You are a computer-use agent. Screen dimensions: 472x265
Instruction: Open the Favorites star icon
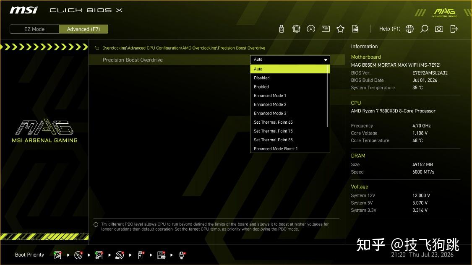tap(340, 29)
